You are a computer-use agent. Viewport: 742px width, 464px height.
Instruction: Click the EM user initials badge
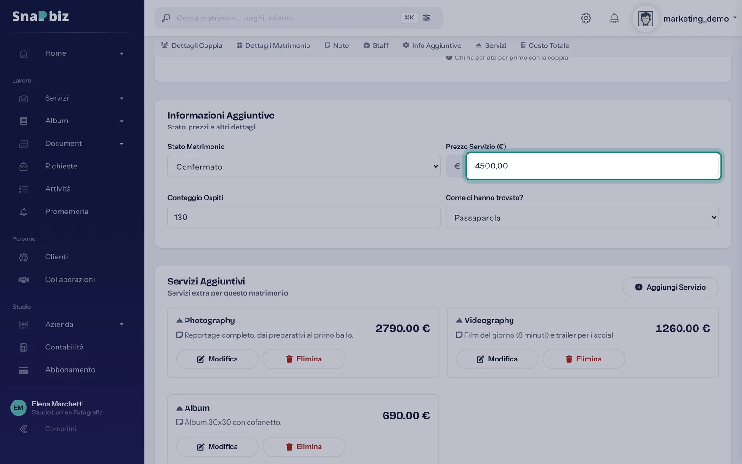pyautogui.click(x=19, y=408)
